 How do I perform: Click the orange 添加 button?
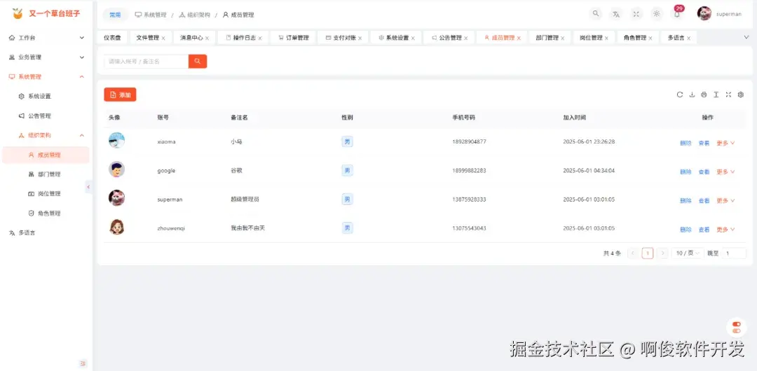pos(121,95)
